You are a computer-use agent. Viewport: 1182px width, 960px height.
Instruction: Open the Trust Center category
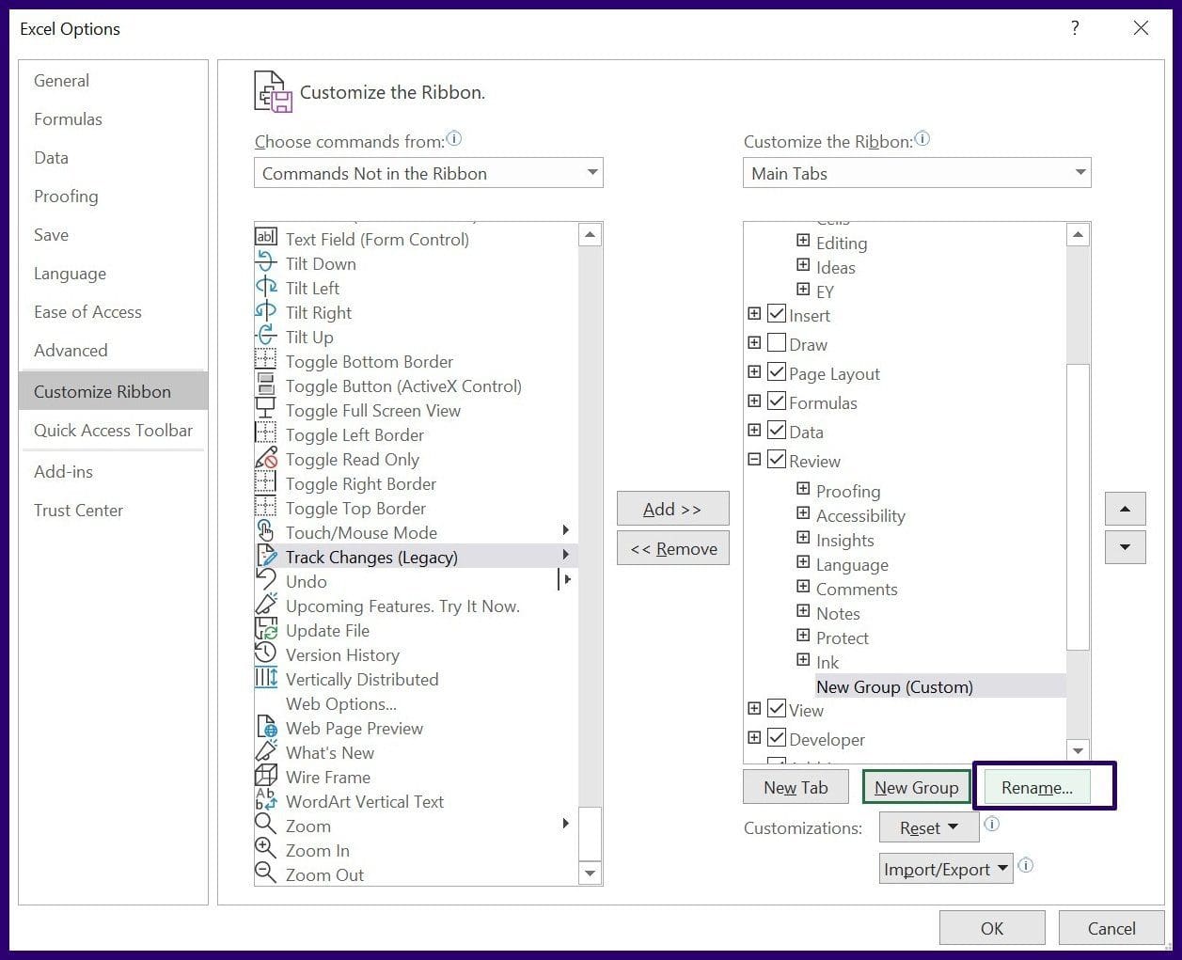[113, 511]
